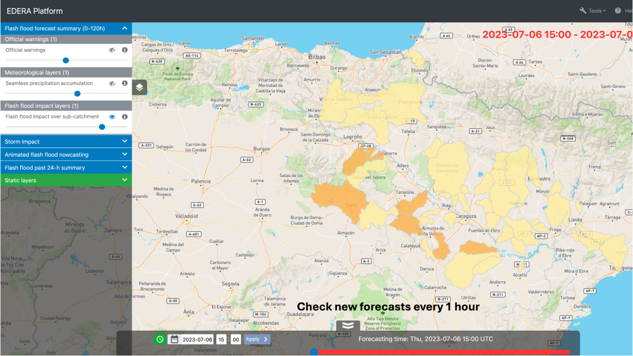The width and height of the screenshot is (633, 356).
Task: Open the Tools menu
Action: [592, 10]
